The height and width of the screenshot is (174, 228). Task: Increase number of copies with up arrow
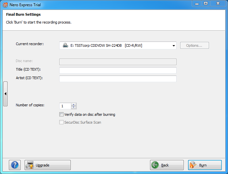coord(74,104)
